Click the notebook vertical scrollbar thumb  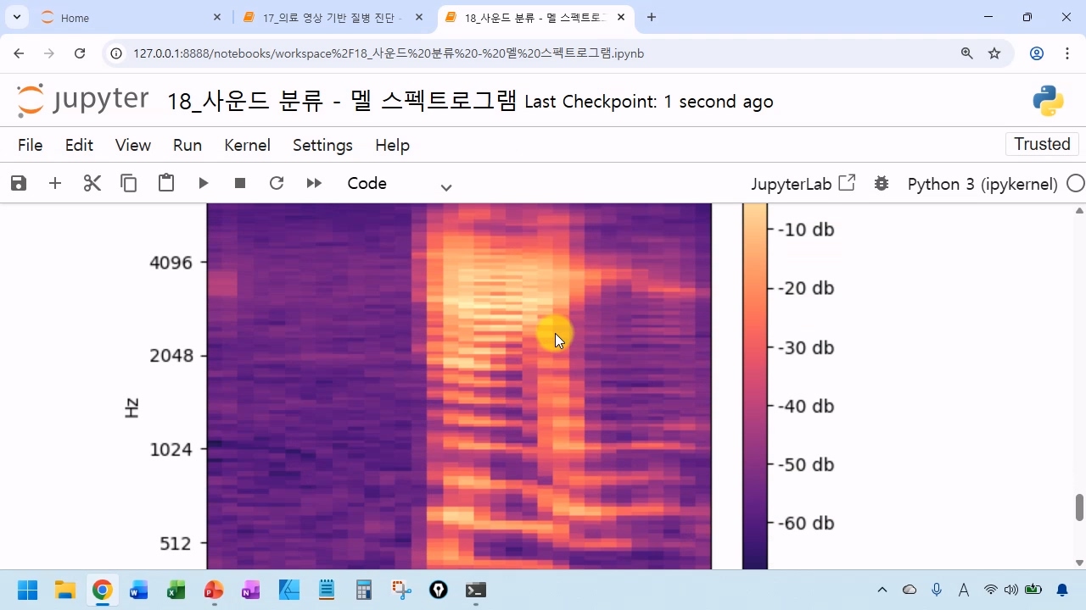(1079, 507)
